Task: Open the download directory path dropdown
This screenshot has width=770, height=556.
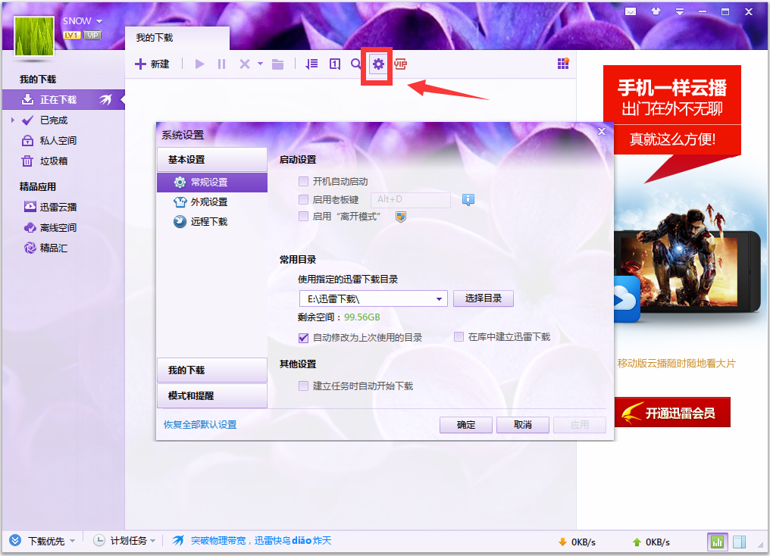Action: (440, 298)
